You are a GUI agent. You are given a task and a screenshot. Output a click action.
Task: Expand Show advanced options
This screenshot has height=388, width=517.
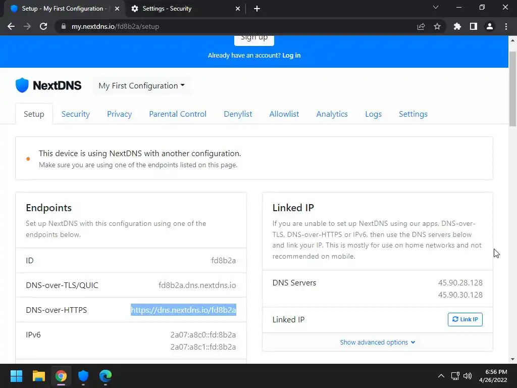coord(378,342)
